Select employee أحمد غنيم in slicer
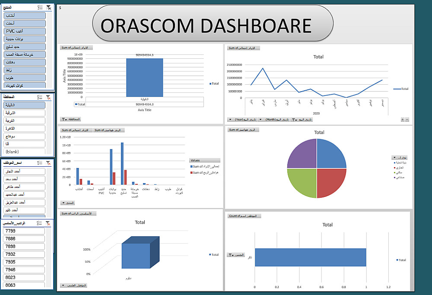432x295 pixels. [x=25, y=210]
